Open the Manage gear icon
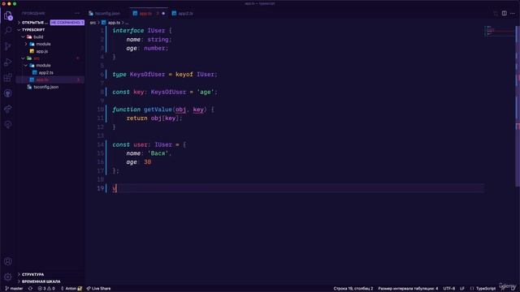520x292 pixels. point(8,277)
